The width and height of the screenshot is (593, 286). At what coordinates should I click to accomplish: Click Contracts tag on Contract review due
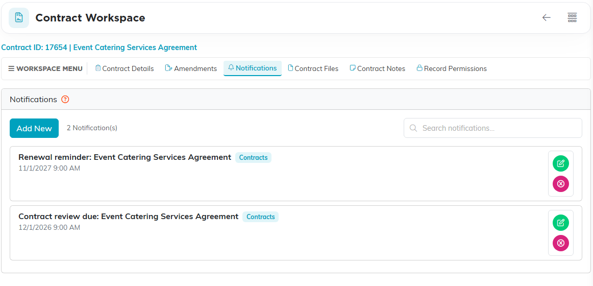point(261,217)
